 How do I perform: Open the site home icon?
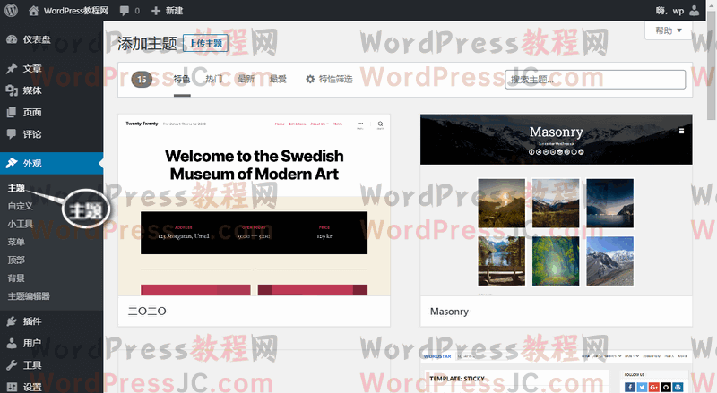33,11
